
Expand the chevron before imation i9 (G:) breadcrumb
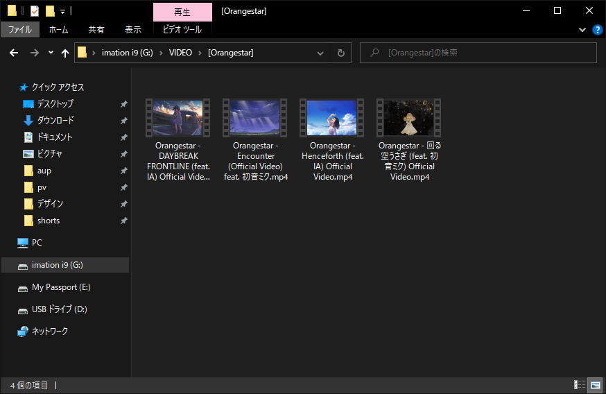pos(94,53)
